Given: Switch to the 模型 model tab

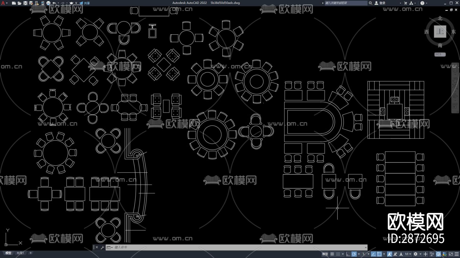Looking at the screenshot, I should [x=8, y=253].
